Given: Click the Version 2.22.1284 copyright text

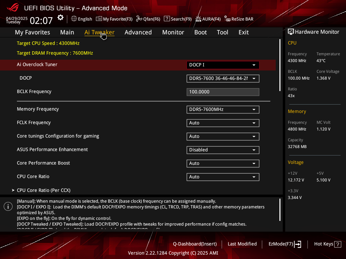Looking at the screenshot, I should (x=173, y=253).
